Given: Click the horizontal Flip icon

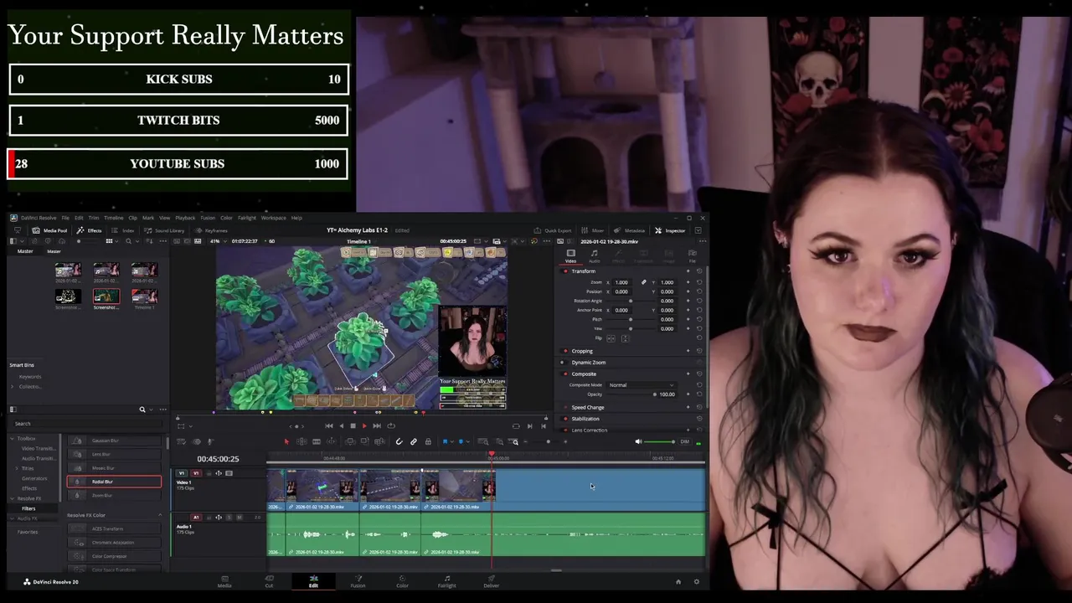Looking at the screenshot, I should pyautogui.click(x=611, y=338).
